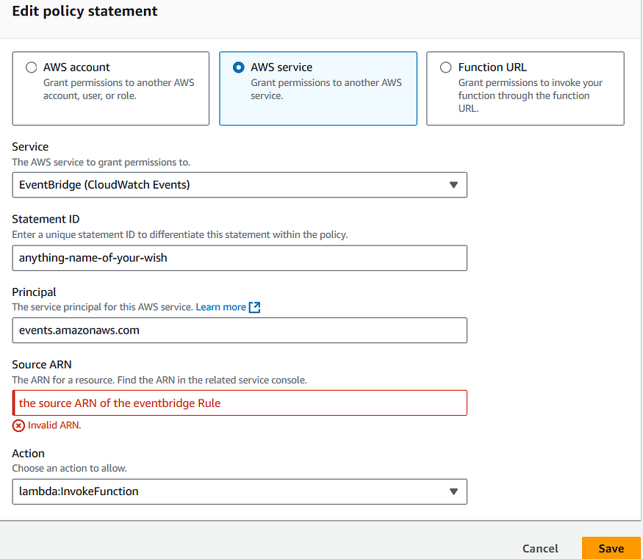Click the Service dropdown arrow icon
The image size is (643, 559).
coord(453,185)
